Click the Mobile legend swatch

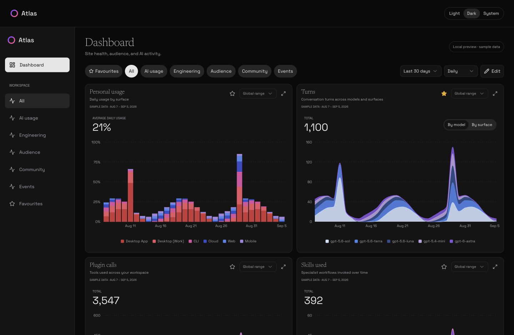(x=242, y=241)
